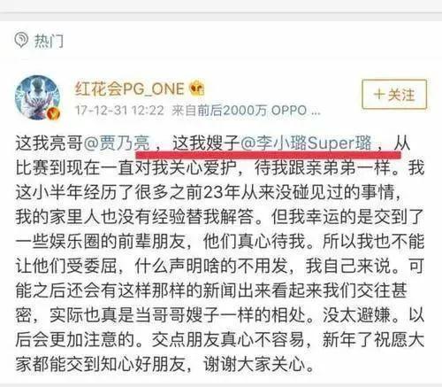Open the 红花会PG_ONE profile avatar

(x=38, y=97)
